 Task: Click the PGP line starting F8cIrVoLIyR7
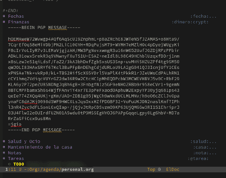click(x=94, y=50)
